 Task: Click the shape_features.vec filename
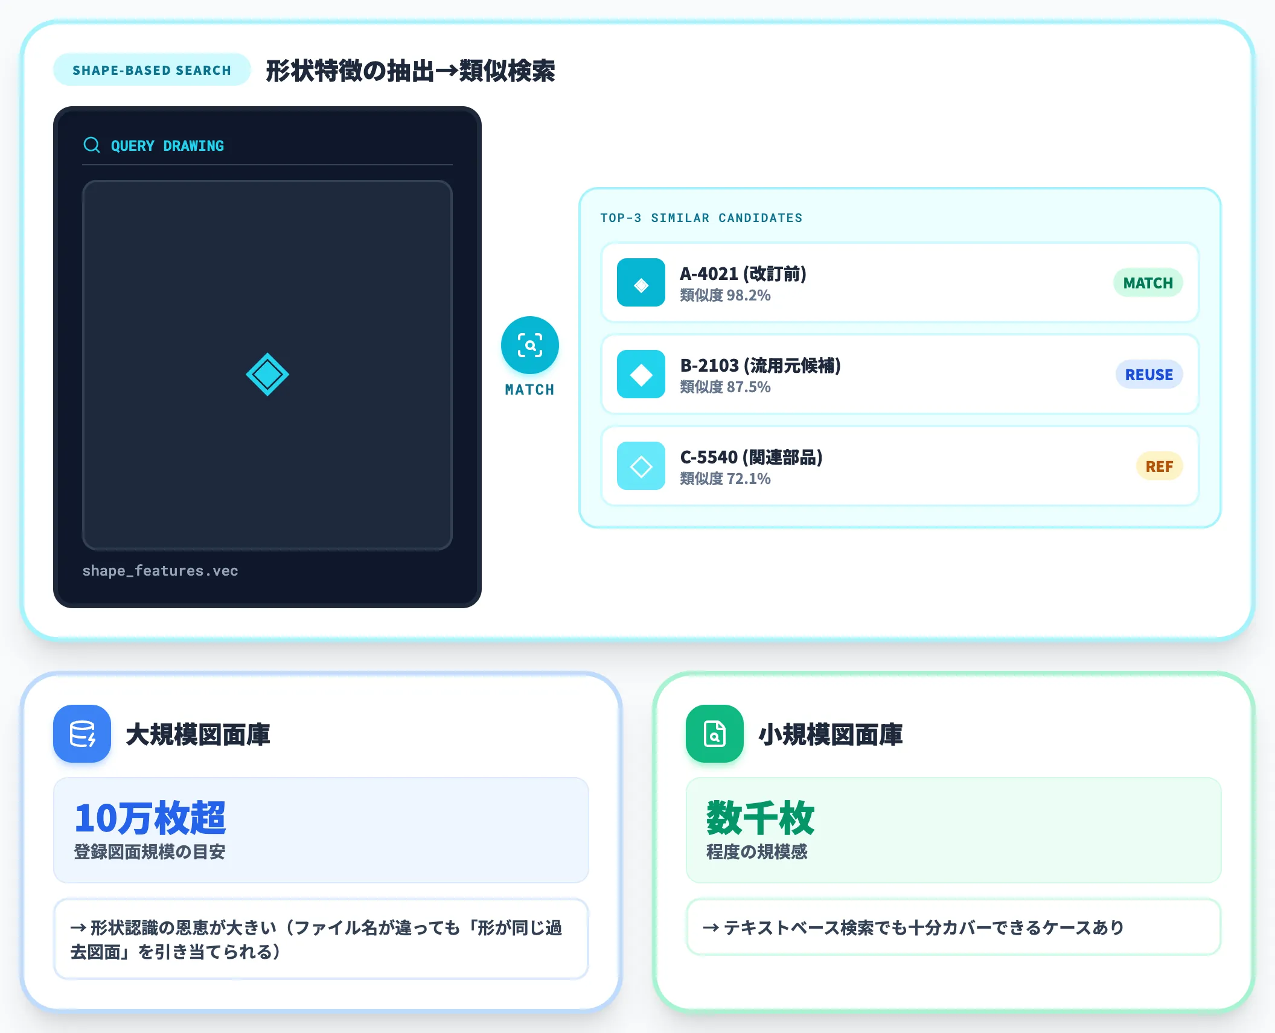[160, 571]
